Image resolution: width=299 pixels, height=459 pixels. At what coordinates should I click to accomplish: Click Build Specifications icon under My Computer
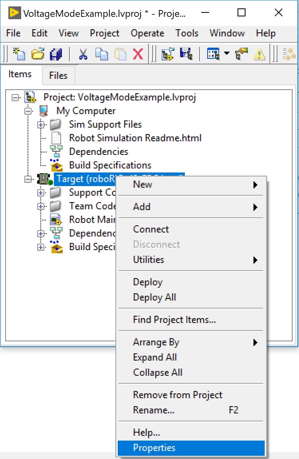(x=56, y=165)
